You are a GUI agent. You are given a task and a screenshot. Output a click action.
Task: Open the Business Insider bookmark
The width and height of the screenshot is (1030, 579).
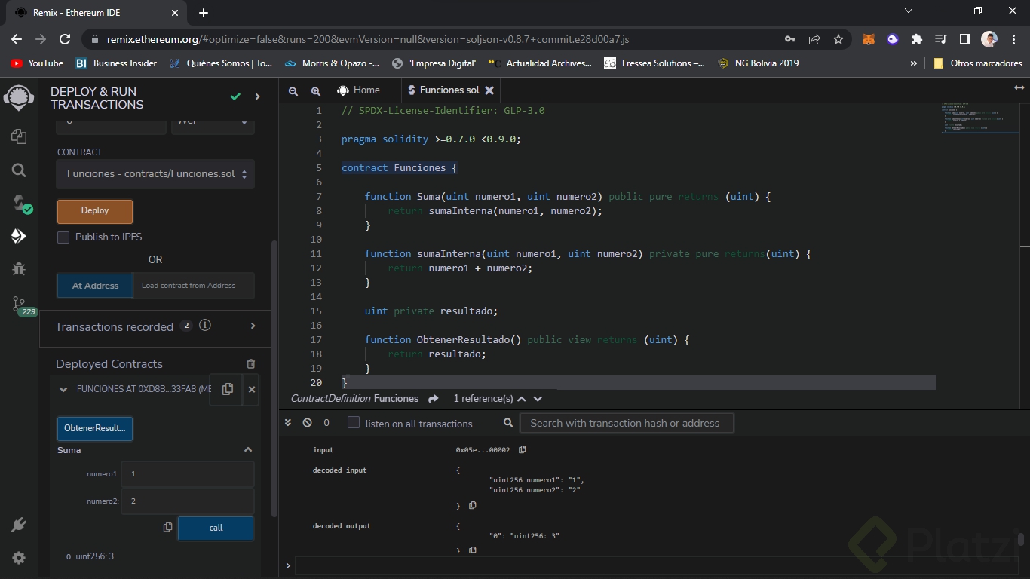(116, 63)
